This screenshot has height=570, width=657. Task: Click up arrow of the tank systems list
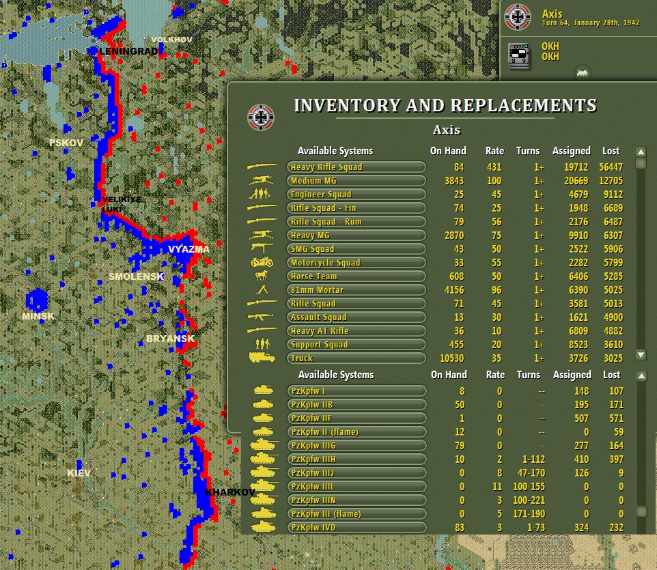coord(641,375)
